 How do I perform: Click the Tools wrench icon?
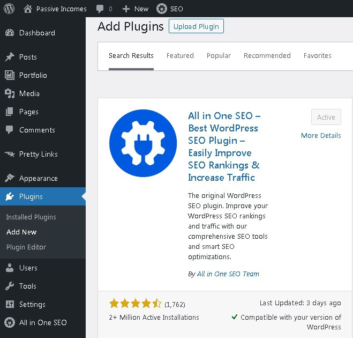coord(10,286)
